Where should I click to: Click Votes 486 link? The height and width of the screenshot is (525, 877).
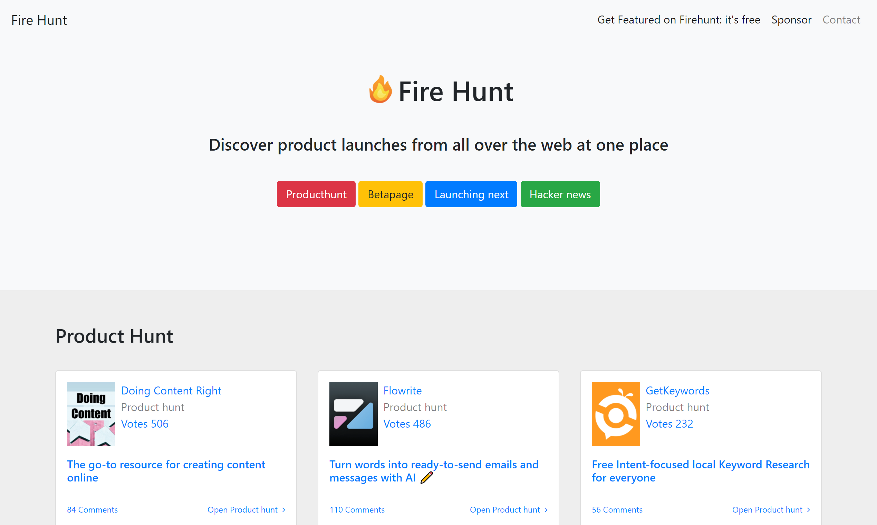click(x=407, y=424)
